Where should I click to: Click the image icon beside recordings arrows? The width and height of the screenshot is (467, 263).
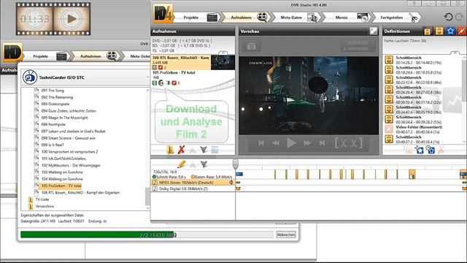point(215,150)
